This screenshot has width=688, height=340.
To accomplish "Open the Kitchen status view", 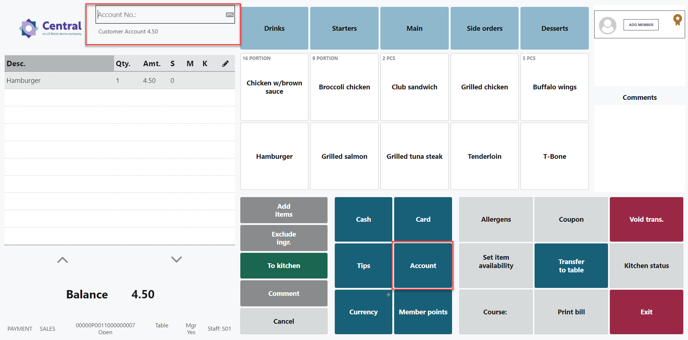I will pyautogui.click(x=646, y=265).
